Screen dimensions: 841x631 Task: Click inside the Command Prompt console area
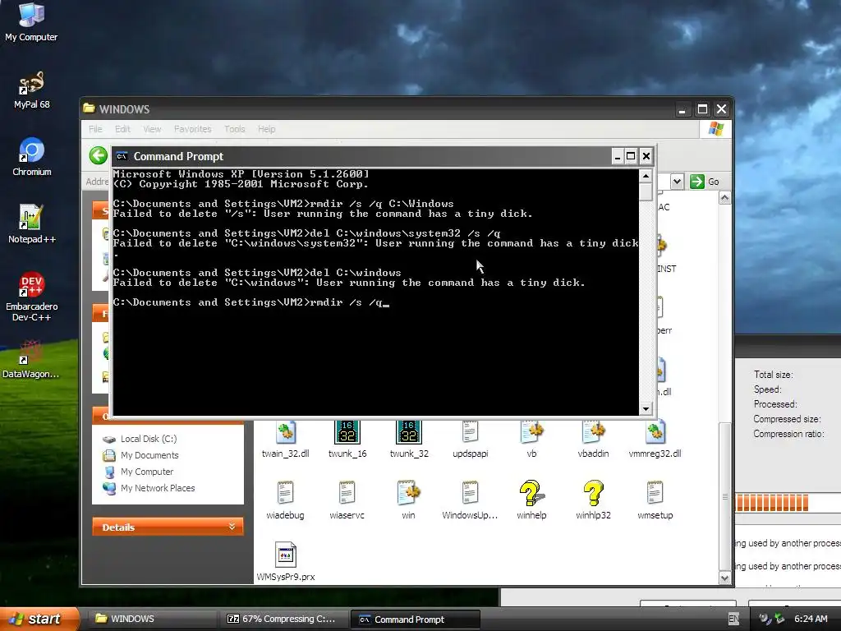click(375, 292)
